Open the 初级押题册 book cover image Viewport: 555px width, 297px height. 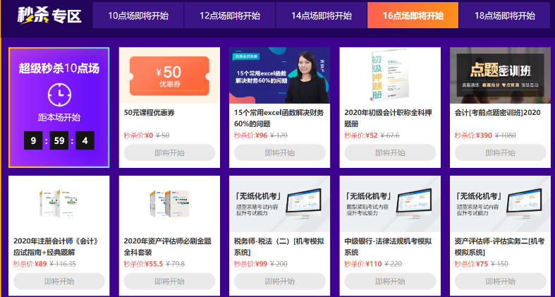click(x=390, y=75)
